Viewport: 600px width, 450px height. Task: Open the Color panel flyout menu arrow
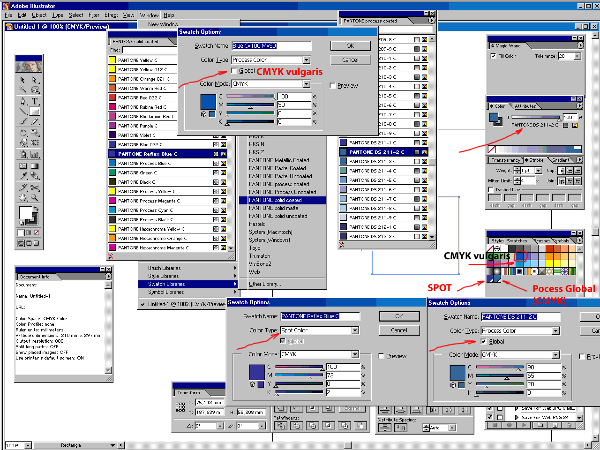tap(579, 106)
